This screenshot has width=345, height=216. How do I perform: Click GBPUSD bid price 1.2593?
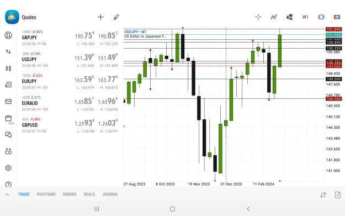84,123
